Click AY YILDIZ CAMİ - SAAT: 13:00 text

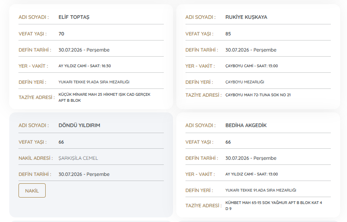click(x=251, y=174)
